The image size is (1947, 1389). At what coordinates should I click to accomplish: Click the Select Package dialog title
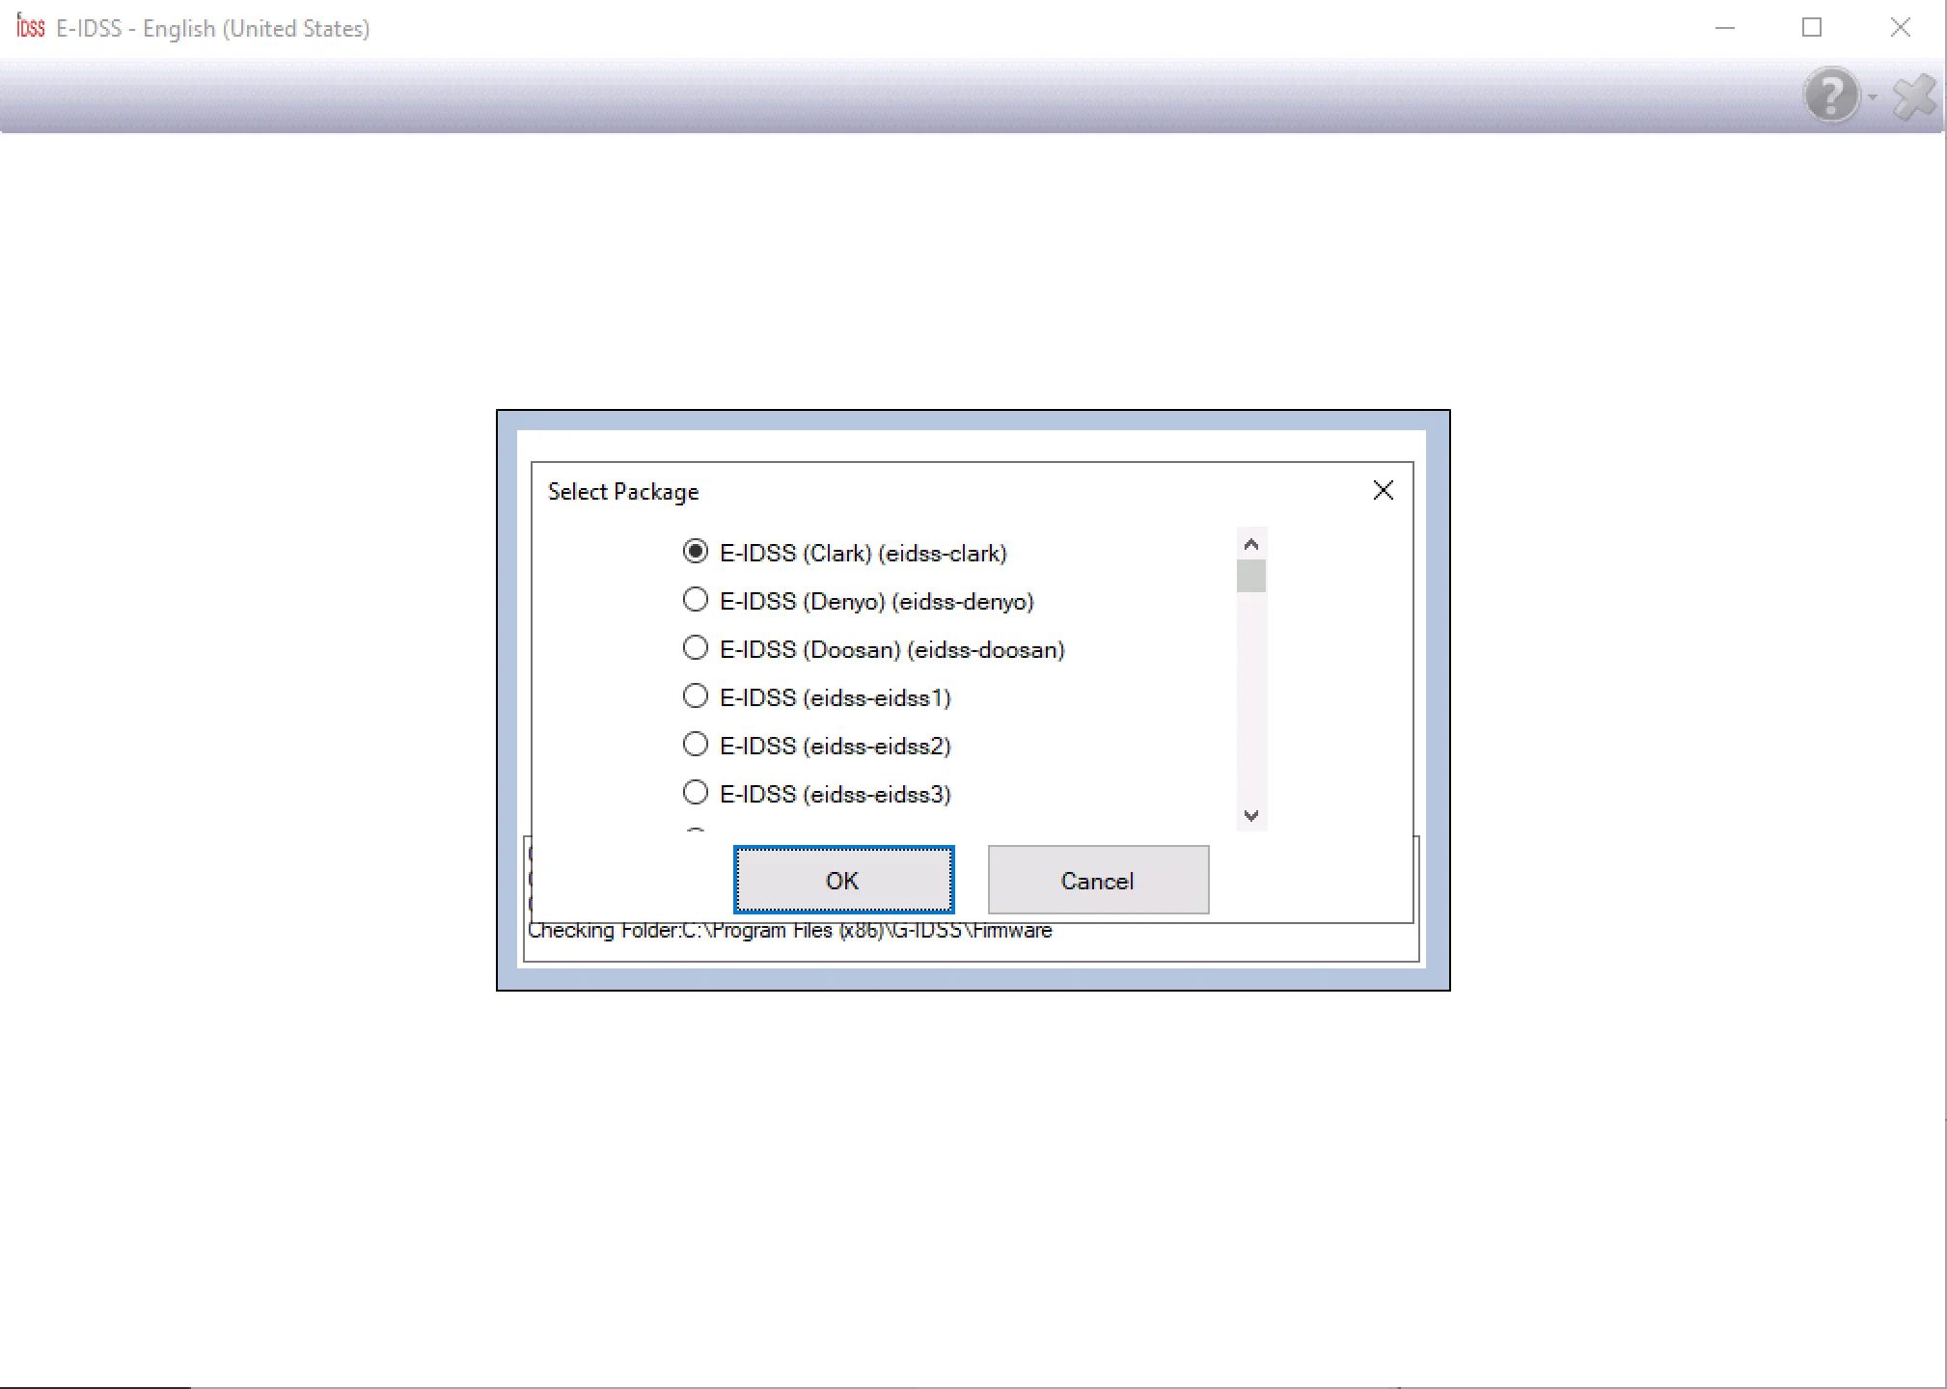623,492
